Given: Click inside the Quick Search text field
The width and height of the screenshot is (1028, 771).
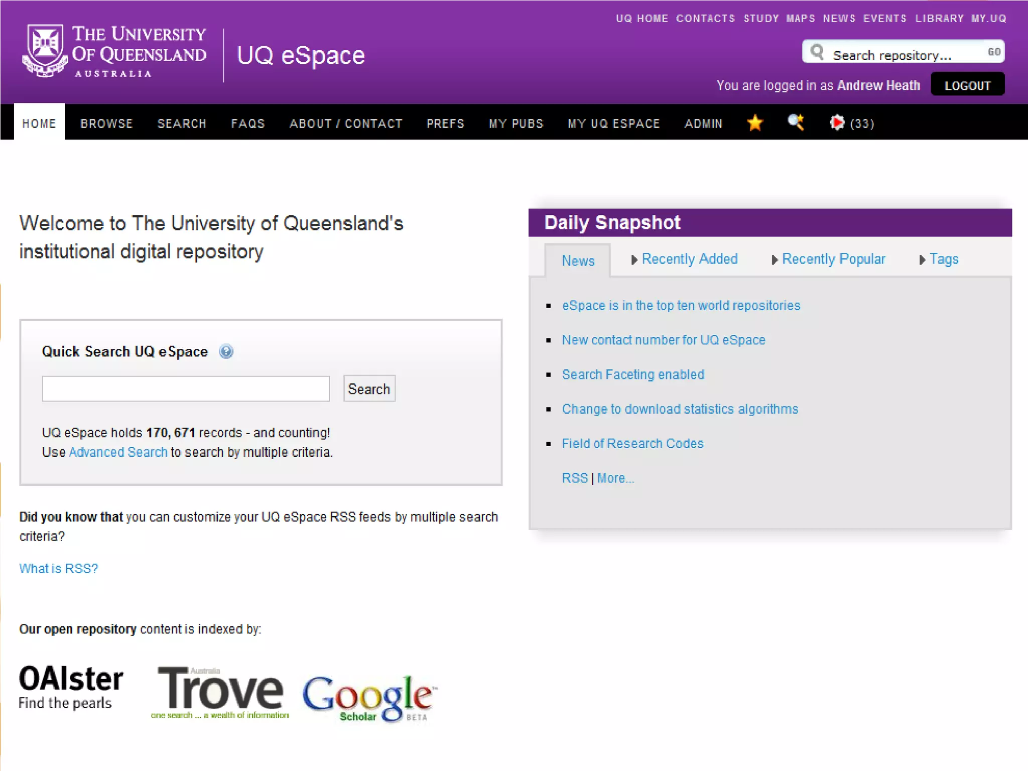Looking at the screenshot, I should (186, 389).
